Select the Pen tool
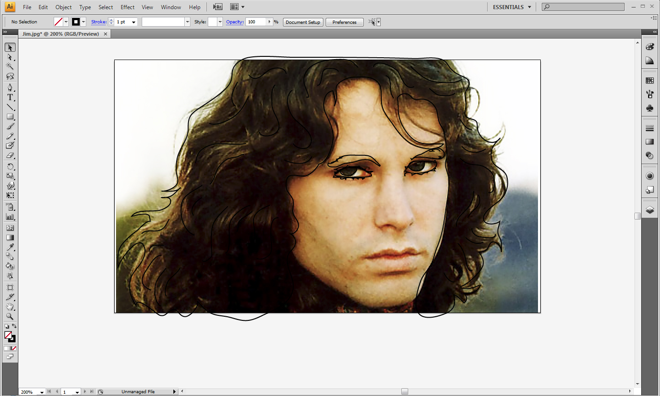 [x=10, y=88]
